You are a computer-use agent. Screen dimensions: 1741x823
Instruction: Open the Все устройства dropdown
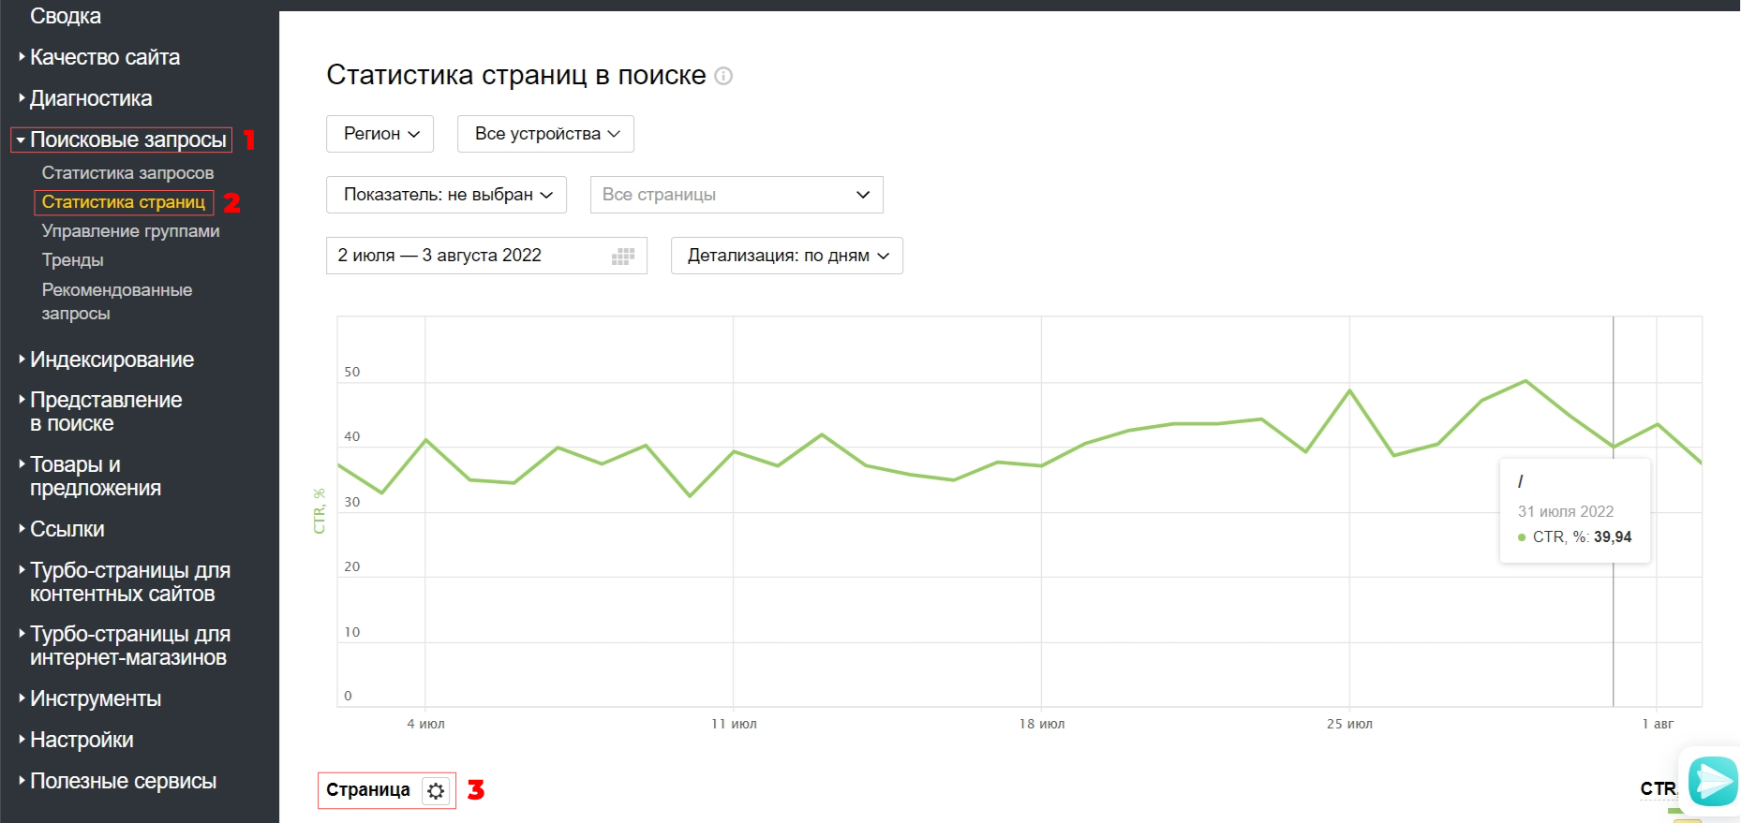pos(545,134)
